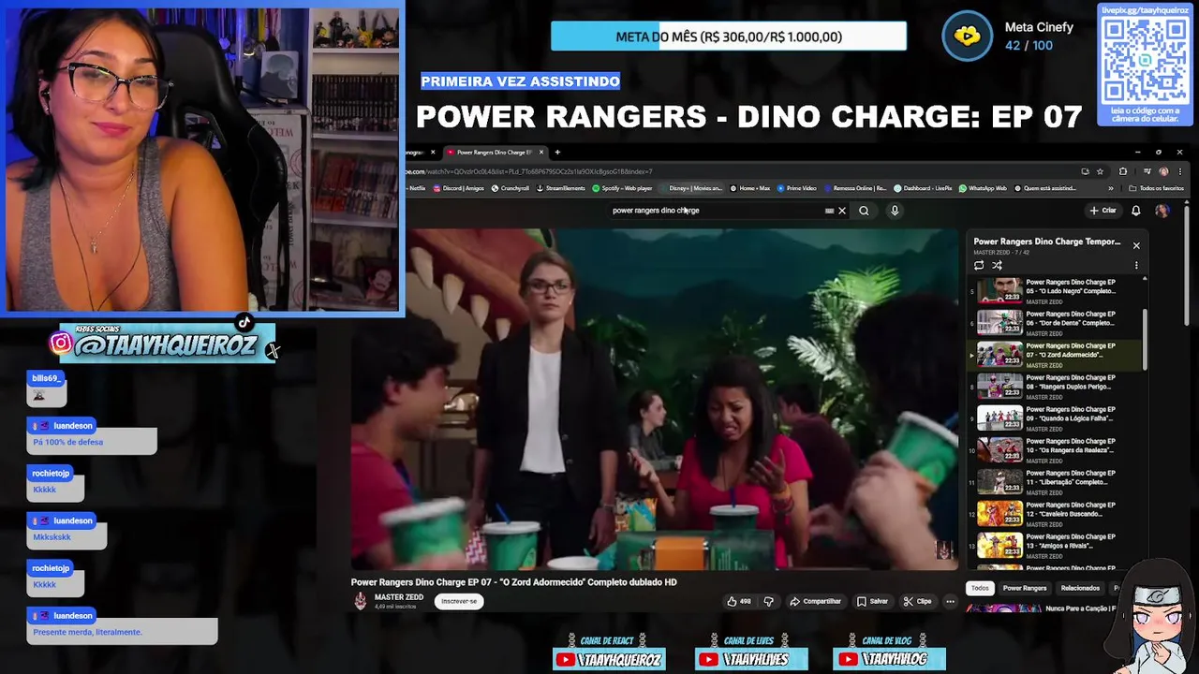Viewport: 1199px width, 674px height.
Task: Open the Prime Video bookmark
Action: 796,188
